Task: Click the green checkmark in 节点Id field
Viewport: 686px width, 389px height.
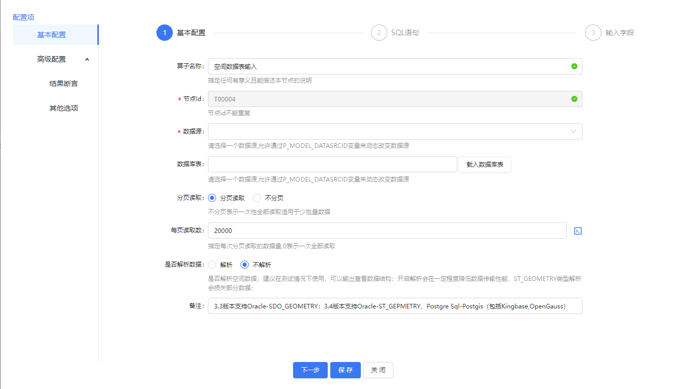Action: [x=574, y=99]
